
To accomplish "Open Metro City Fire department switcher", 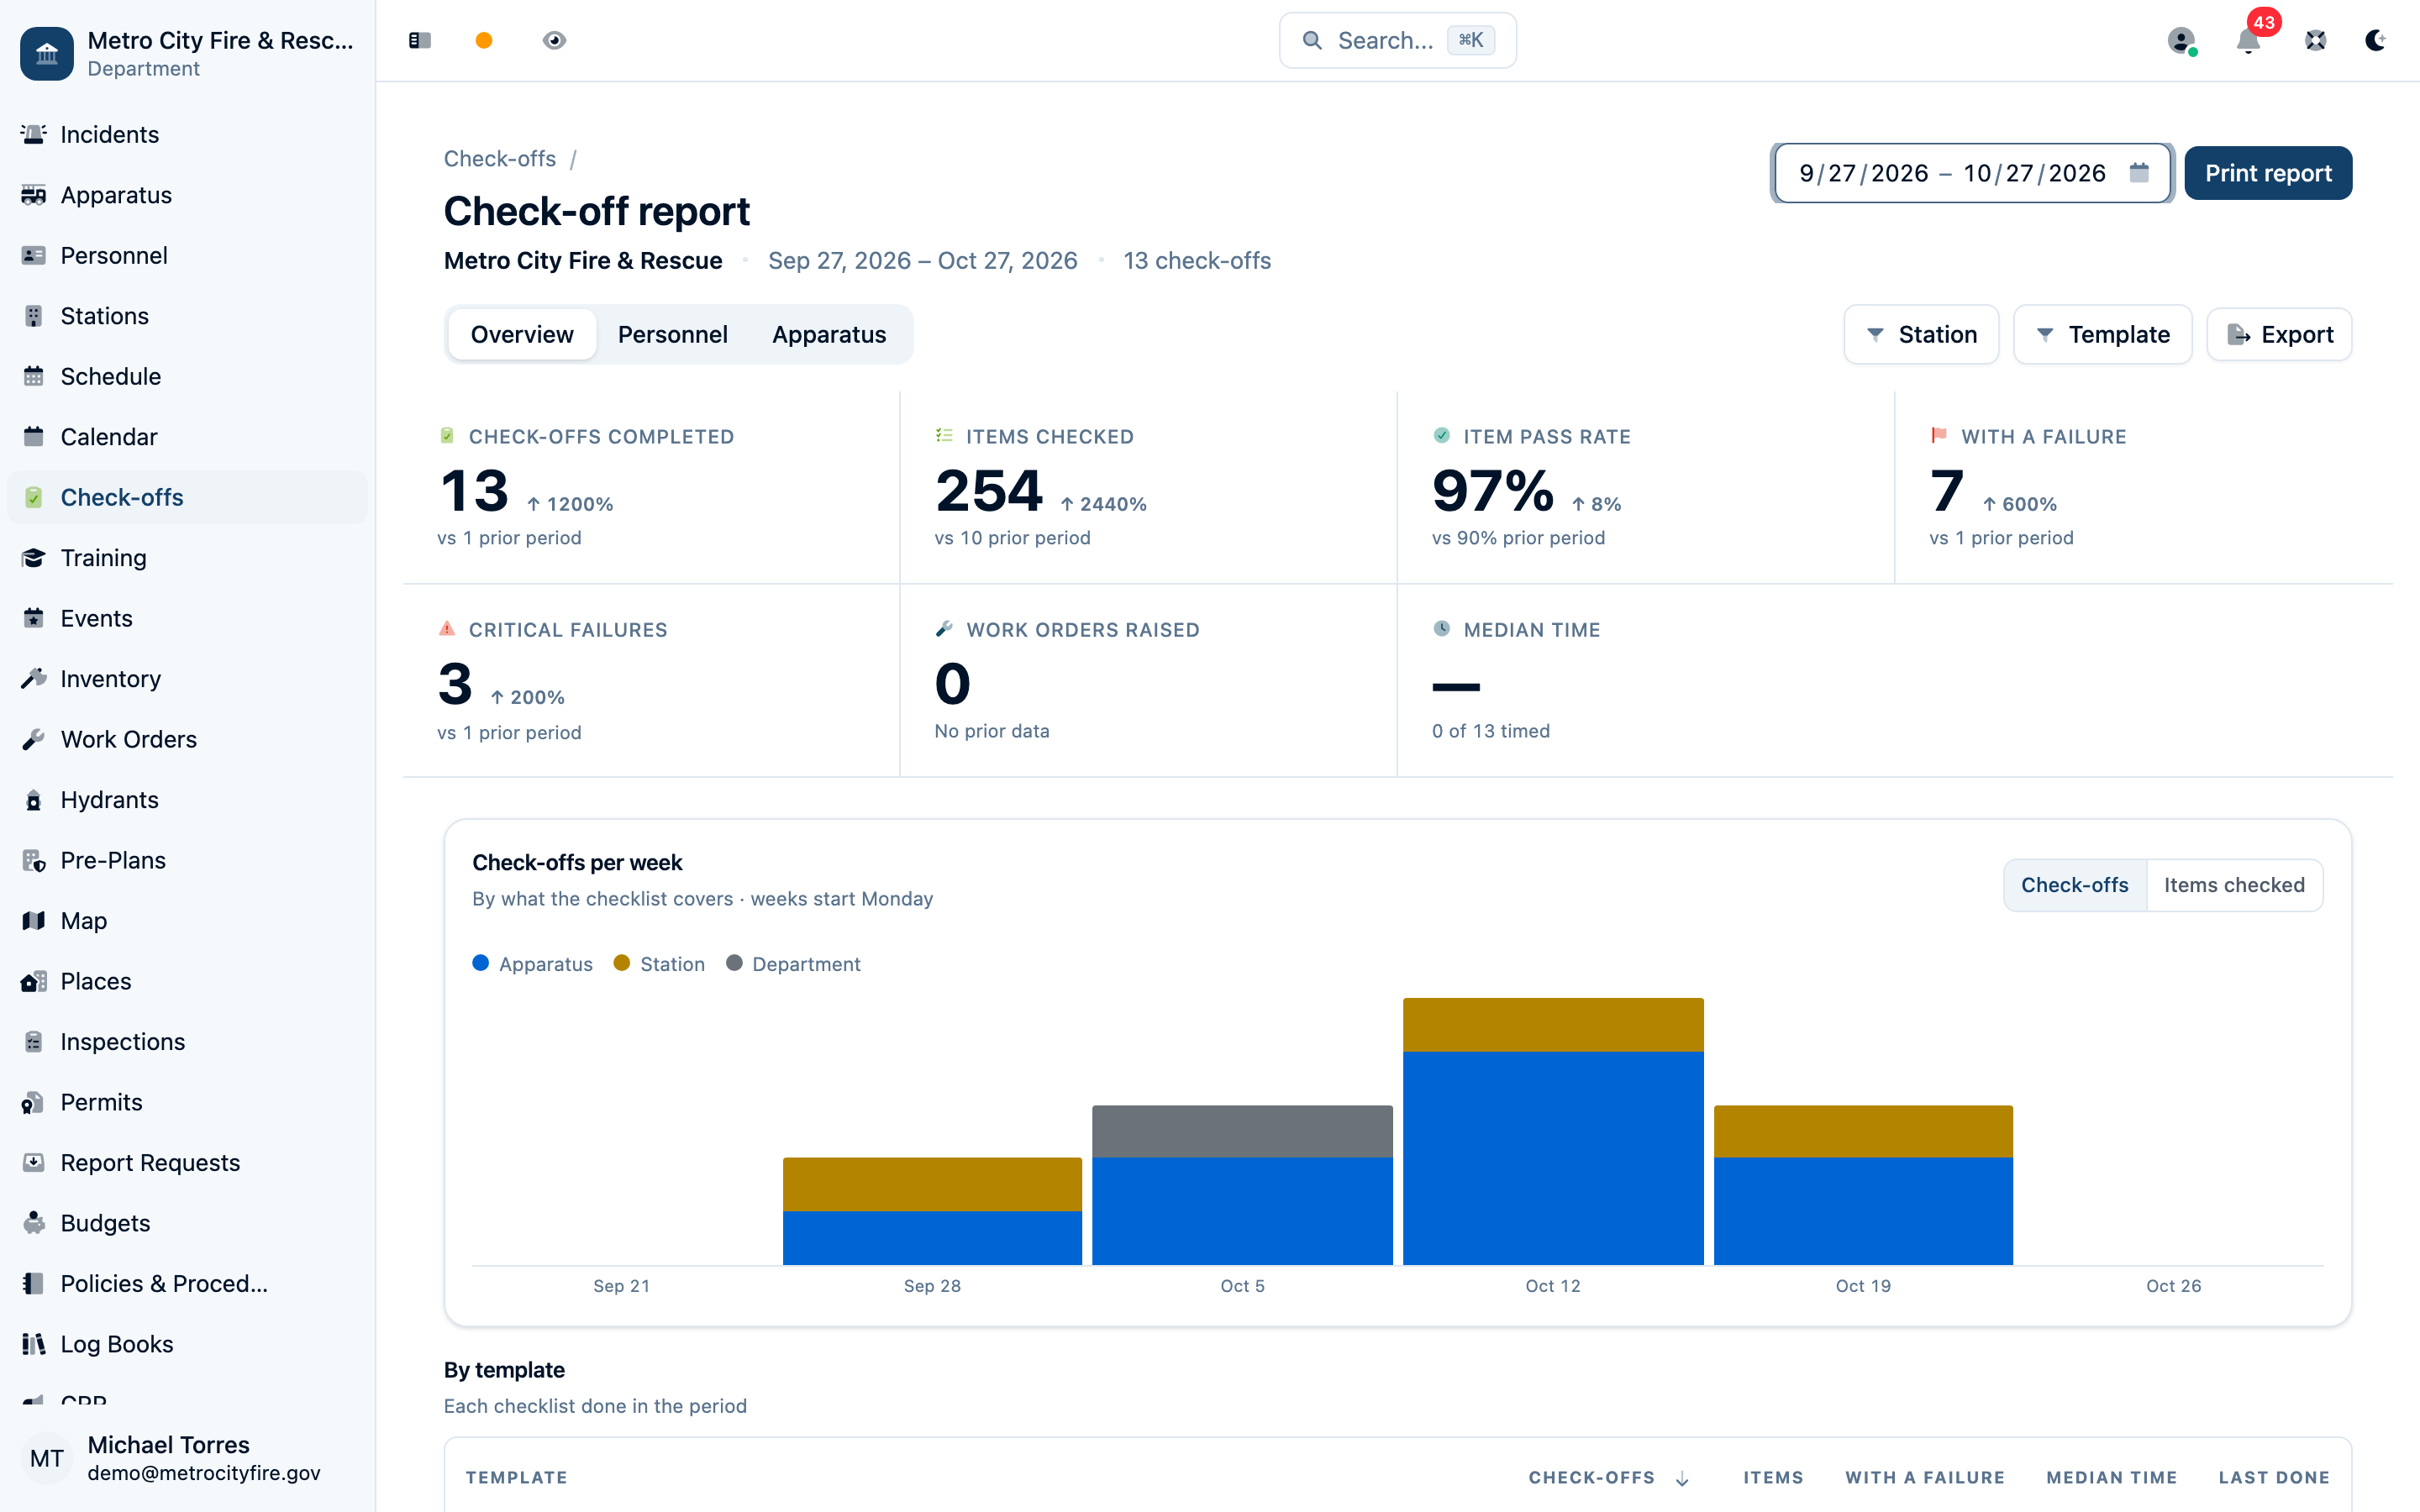I will [x=187, y=53].
